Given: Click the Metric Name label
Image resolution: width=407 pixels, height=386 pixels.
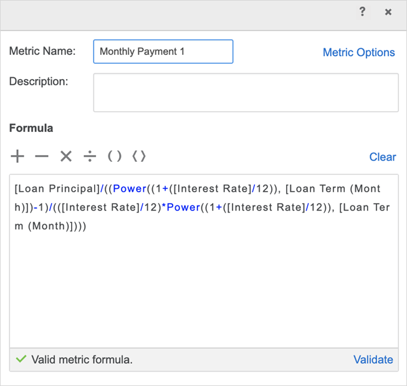Looking at the screenshot, I should [x=42, y=51].
